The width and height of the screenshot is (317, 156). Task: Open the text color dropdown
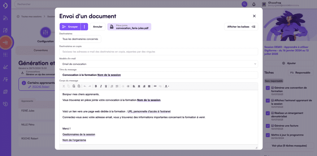coord(167,86)
